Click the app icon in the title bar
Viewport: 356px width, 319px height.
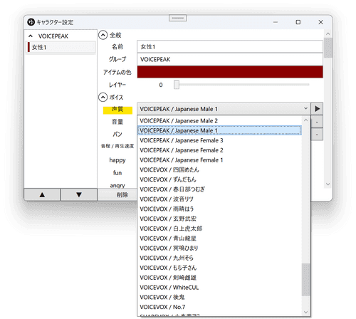click(31, 22)
